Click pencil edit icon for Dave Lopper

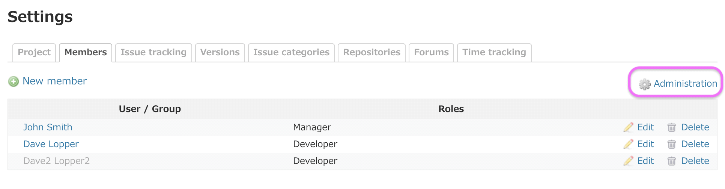(x=628, y=144)
